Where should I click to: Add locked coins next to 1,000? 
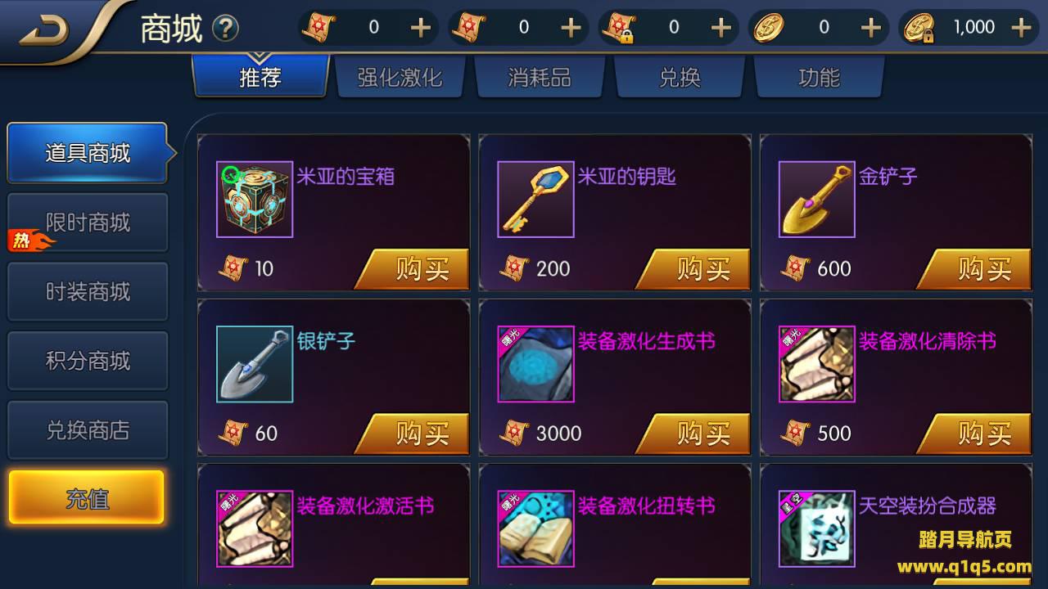point(1021,28)
